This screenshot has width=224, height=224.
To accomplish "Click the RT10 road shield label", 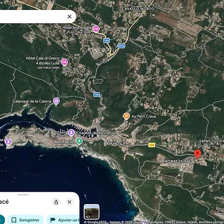I will [x=121, y=46].
